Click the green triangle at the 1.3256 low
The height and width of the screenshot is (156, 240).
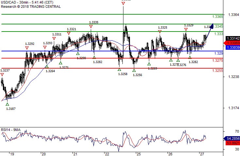point(134,70)
